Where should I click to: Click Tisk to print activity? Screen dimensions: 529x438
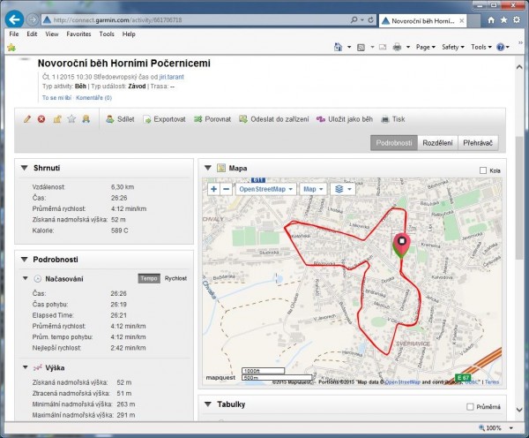(x=392, y=119)
